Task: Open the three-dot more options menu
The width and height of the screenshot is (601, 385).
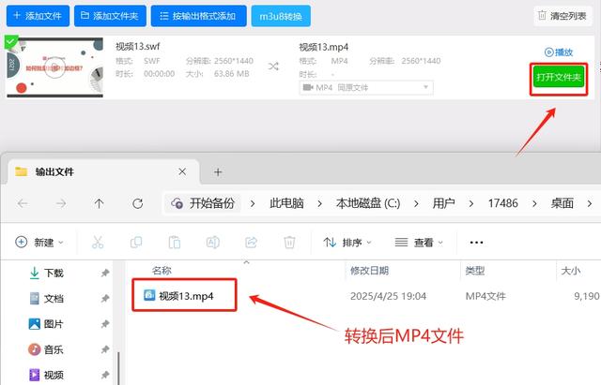Action: (x=476, y=243)
